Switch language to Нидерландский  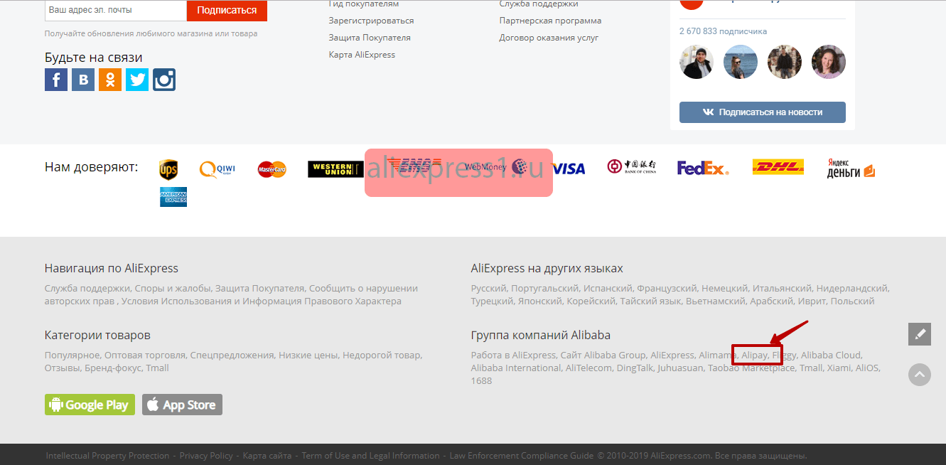[x=851, y=289]
